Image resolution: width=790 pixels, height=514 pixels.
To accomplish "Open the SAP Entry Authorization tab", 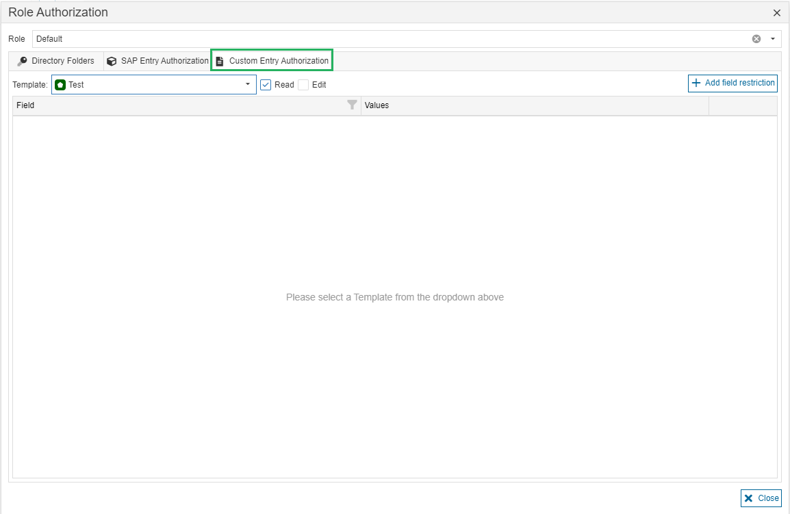I will point(158,61).
